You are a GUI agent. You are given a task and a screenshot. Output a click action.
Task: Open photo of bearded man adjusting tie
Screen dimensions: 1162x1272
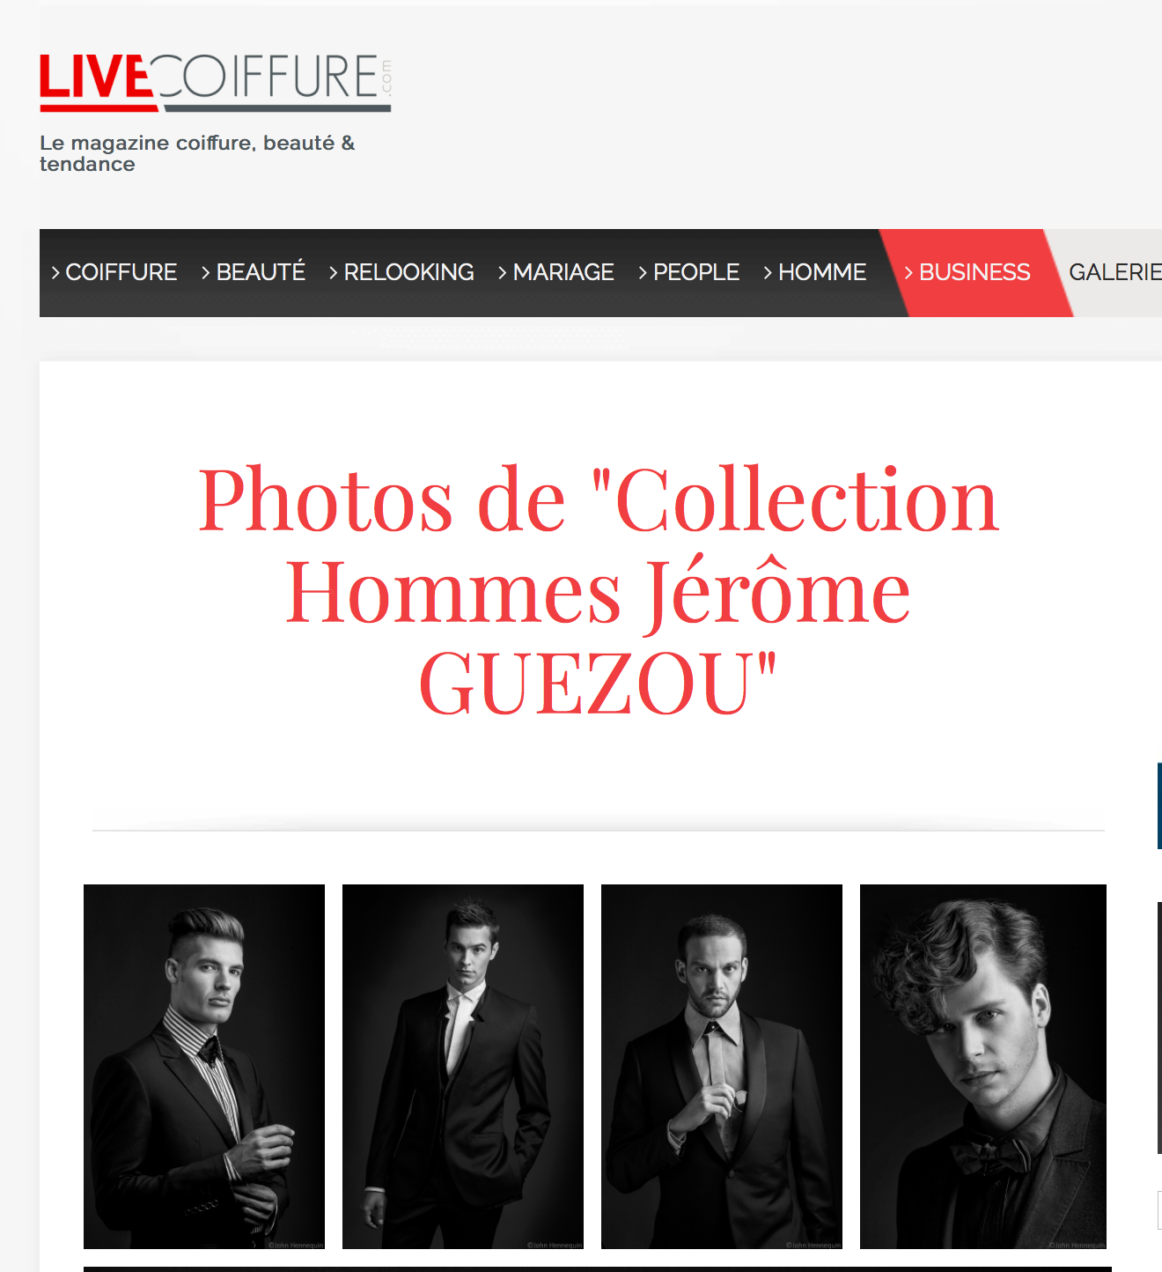722,1067
